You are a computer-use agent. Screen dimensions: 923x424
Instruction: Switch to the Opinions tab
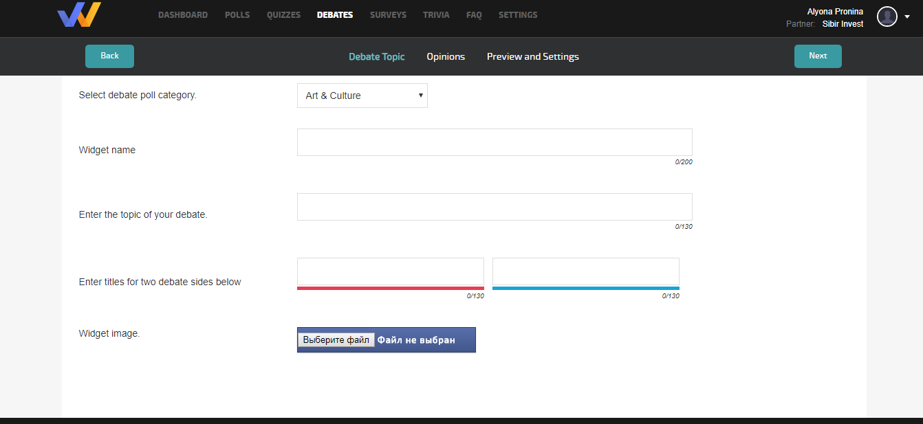pos(446,56)
